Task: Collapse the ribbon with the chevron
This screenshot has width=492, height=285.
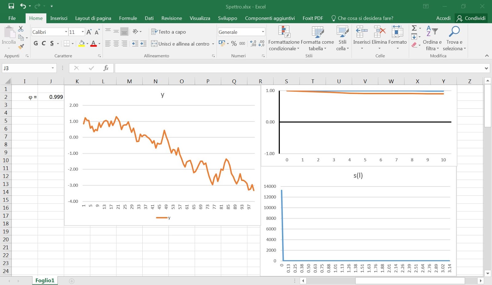Action: [487, 56]
